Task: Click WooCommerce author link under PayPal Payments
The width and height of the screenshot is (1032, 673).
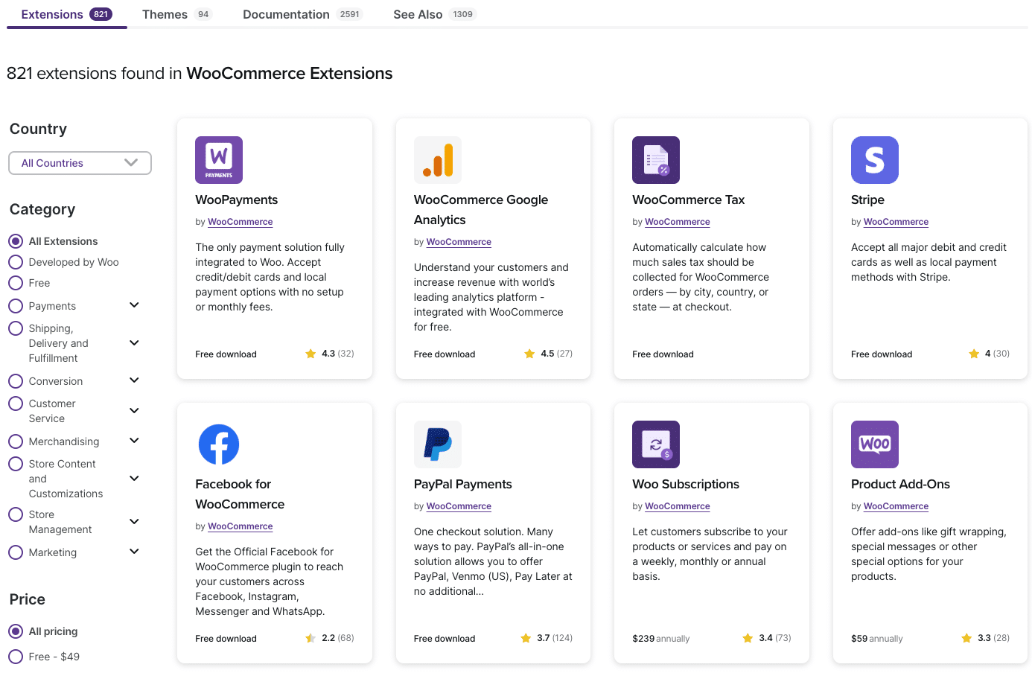Action: [459, 506]
